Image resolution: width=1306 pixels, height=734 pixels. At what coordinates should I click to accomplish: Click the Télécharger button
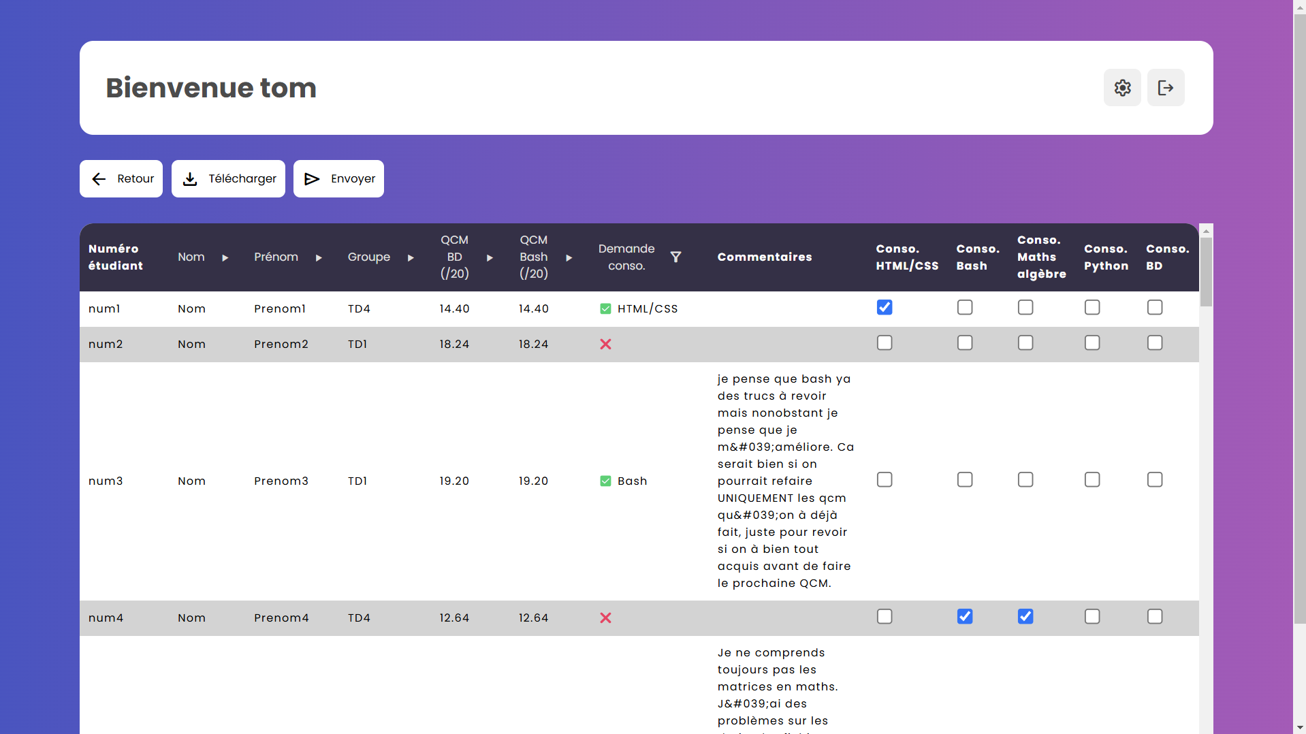tap(228, 178)
